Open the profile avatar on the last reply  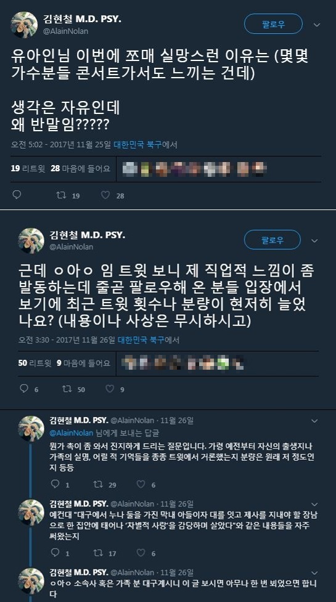coord(31,581)
